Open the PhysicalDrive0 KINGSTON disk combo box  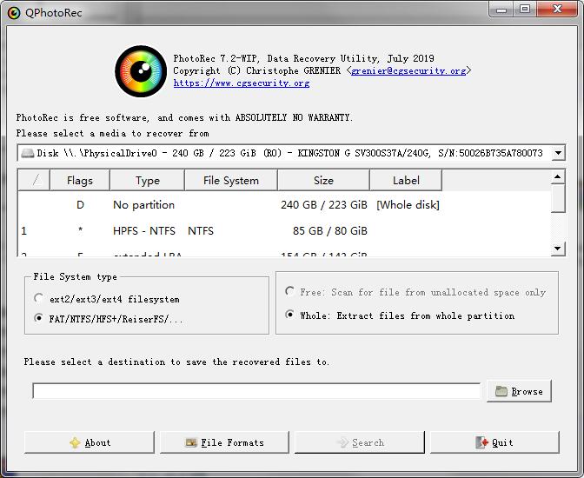(x=291, y=153)
